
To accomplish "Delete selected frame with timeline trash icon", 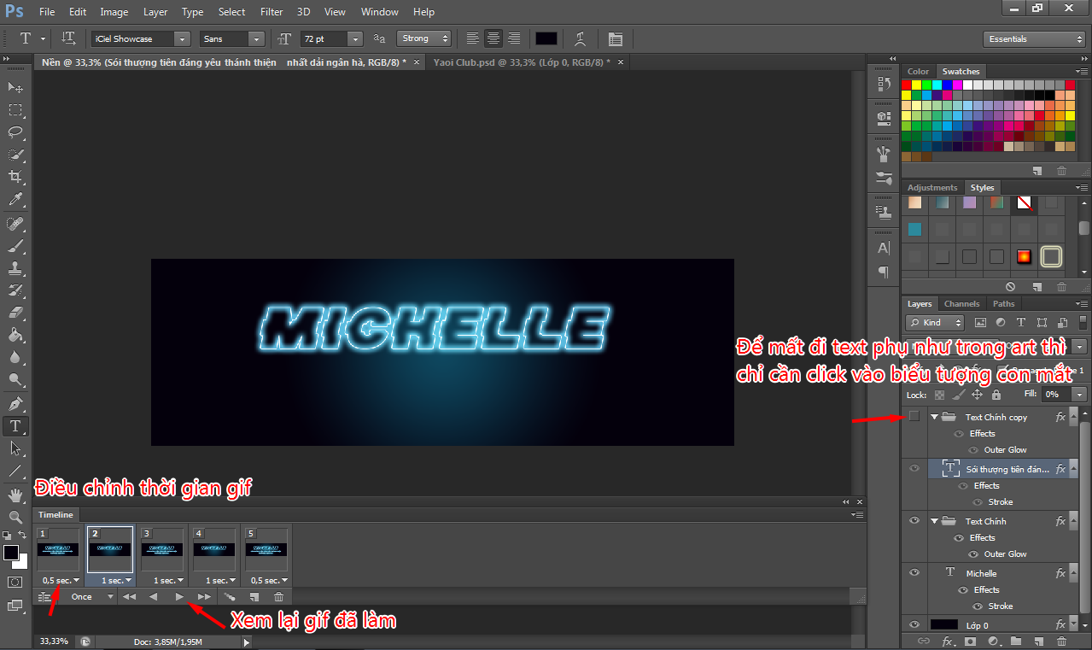I will click(278, 597).
